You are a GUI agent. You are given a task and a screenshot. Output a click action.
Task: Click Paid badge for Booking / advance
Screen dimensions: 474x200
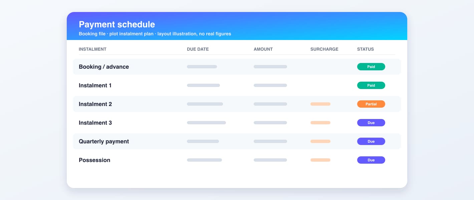(x=371, y=67)
